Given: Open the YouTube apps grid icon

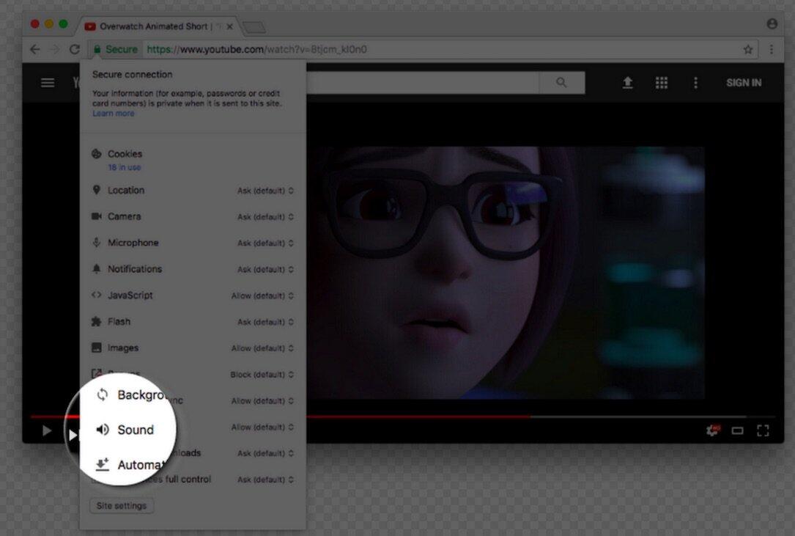Looking at the screenshot, I should point(662,83).
